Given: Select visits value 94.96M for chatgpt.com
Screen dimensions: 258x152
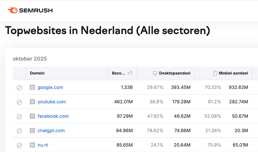Looking at the screenshot, I should [x=124, y=131].
